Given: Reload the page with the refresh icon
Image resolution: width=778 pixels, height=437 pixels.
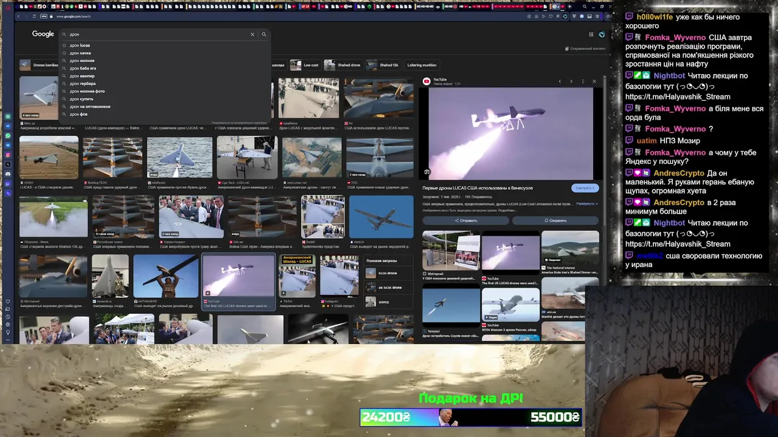Looking at the screenshot, I should 34,16.
